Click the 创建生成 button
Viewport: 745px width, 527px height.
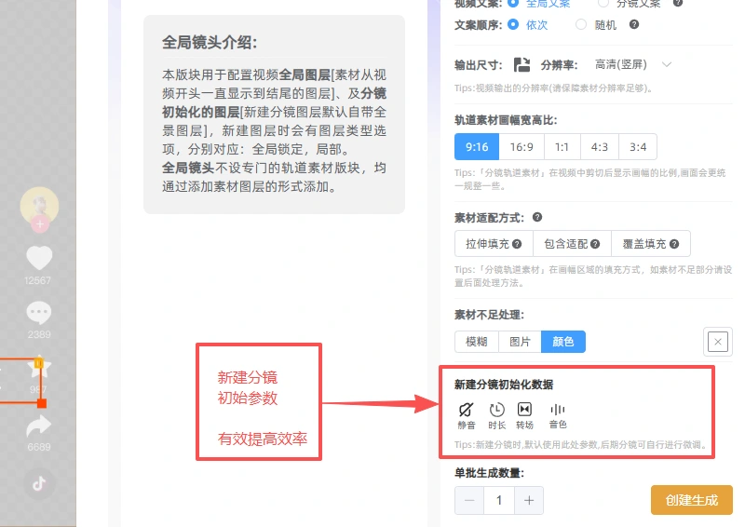(691, 500)
